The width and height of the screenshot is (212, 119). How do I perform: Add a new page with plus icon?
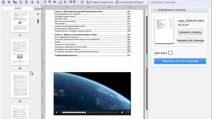(x=9, y=2)
